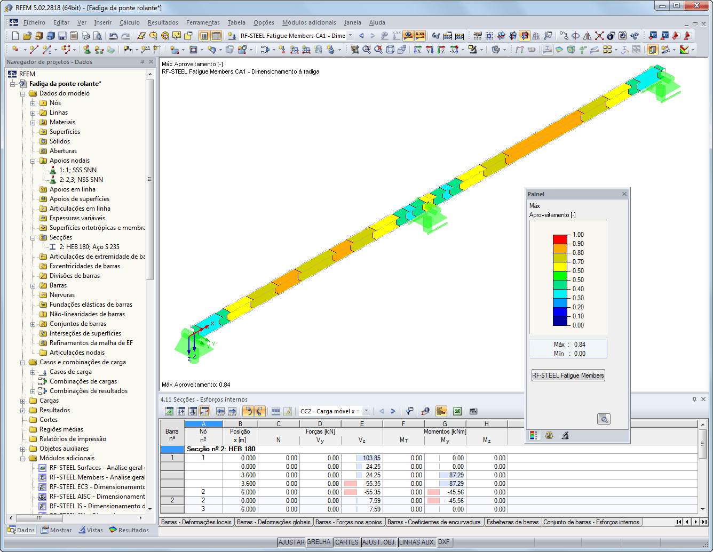
Task: Save the model with the floppy disk icon
Action: [62, 36]
